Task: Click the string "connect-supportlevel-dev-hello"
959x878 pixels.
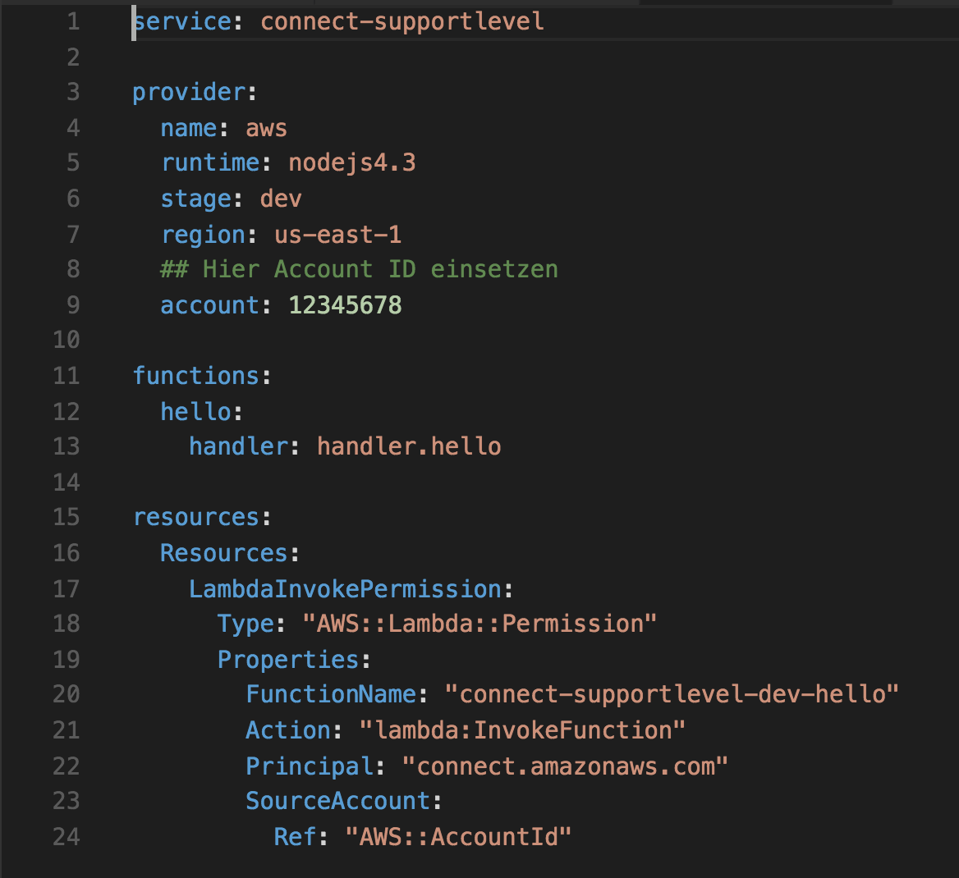Action: [672, 694]
